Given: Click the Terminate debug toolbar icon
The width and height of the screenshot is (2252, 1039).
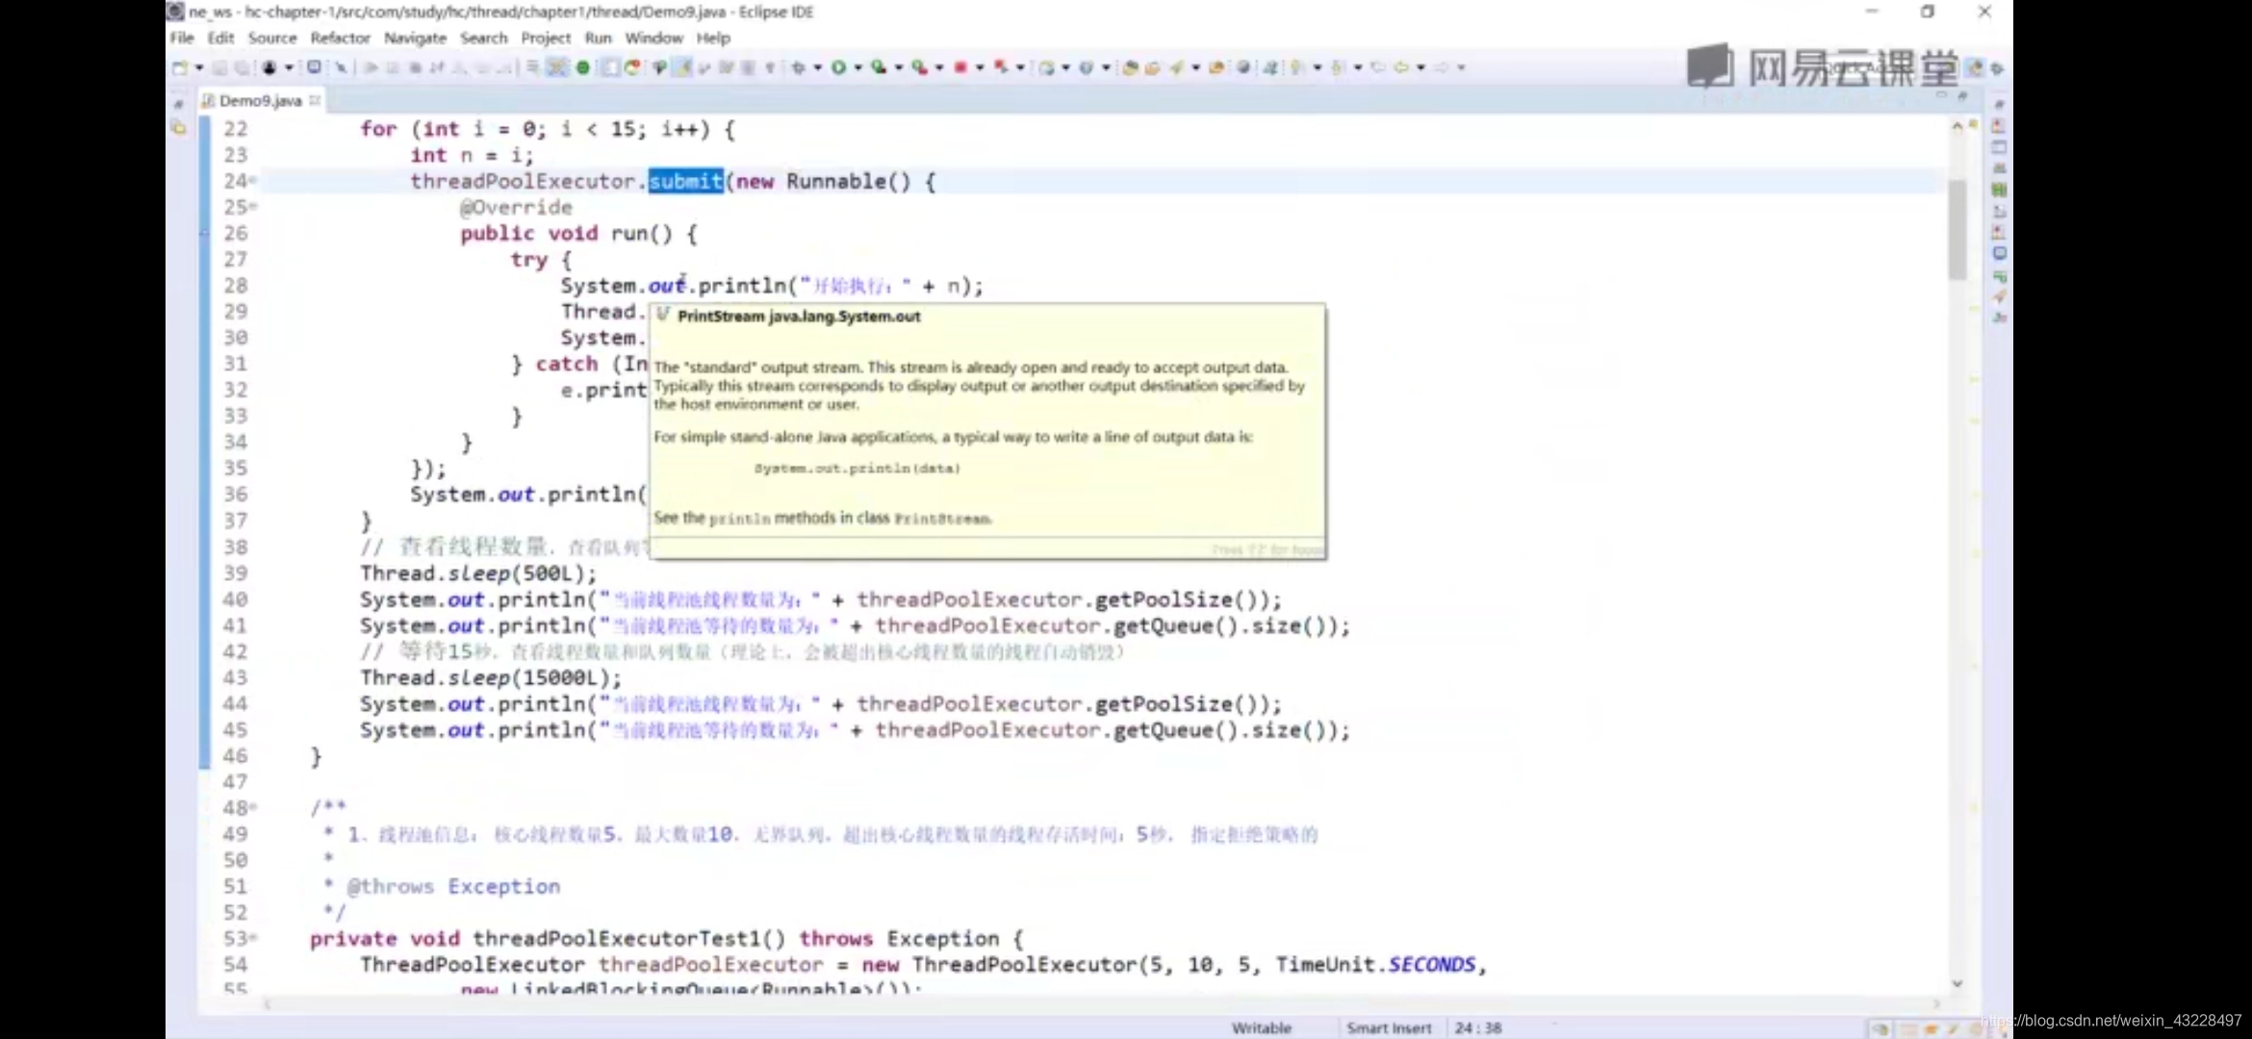Looking at the screenshot, I should click(x=415, y=67).
